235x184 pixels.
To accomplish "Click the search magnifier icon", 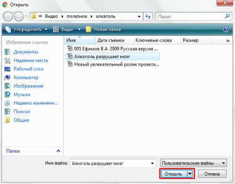I will [227, 16].
